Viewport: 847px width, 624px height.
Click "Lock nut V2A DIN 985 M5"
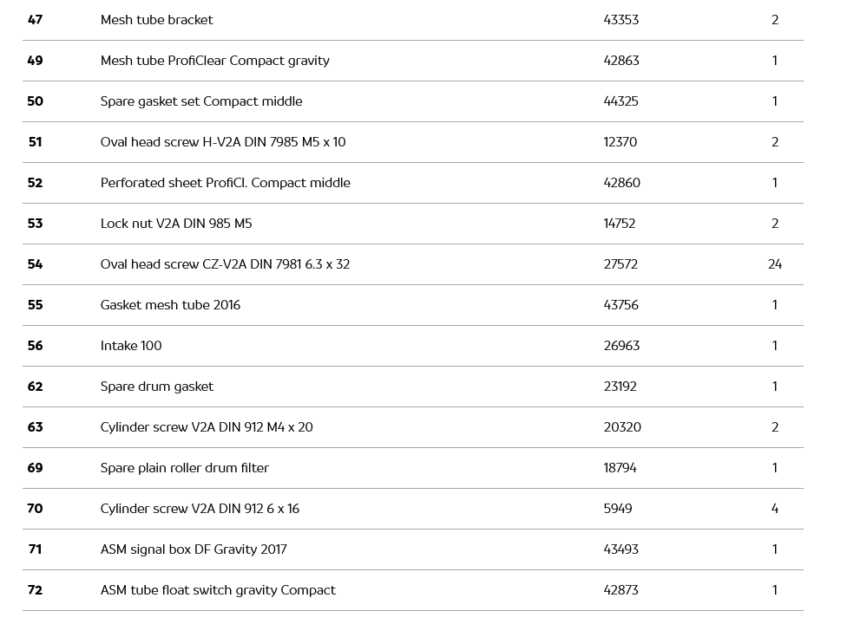click(176, 224)
